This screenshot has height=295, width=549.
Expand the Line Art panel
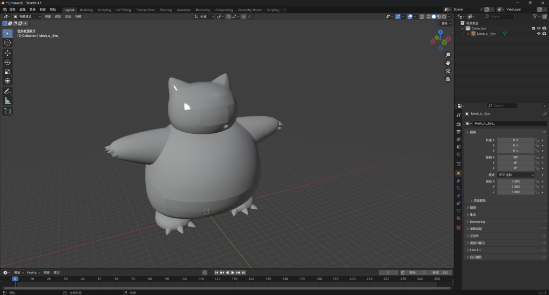coord(506,250)
